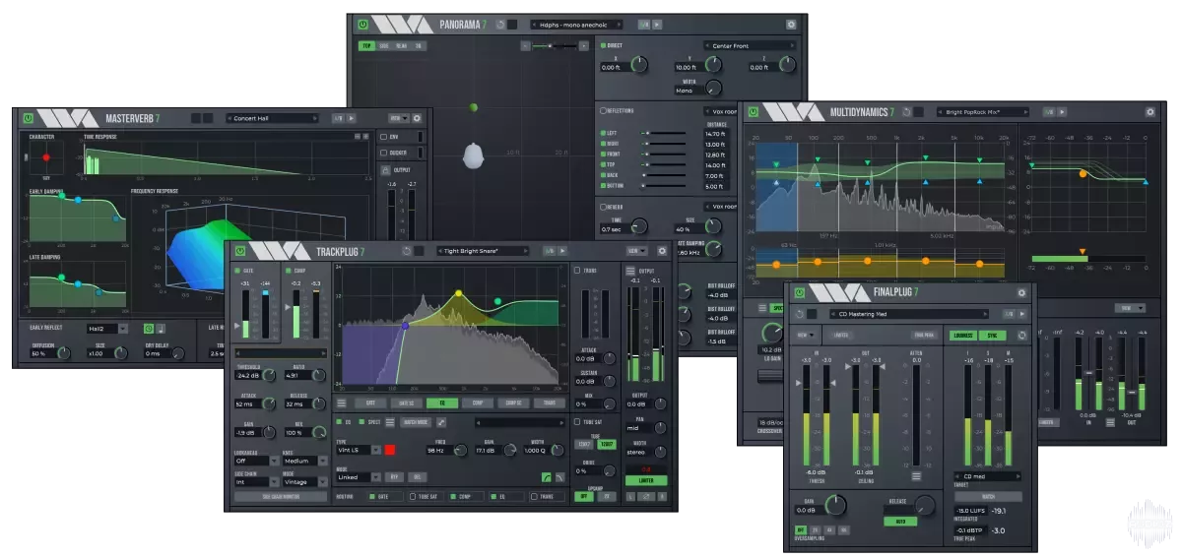Toggle the TrackPlug 7 power button
Viewport: 1182px width, 558px height.
point(240,251)
